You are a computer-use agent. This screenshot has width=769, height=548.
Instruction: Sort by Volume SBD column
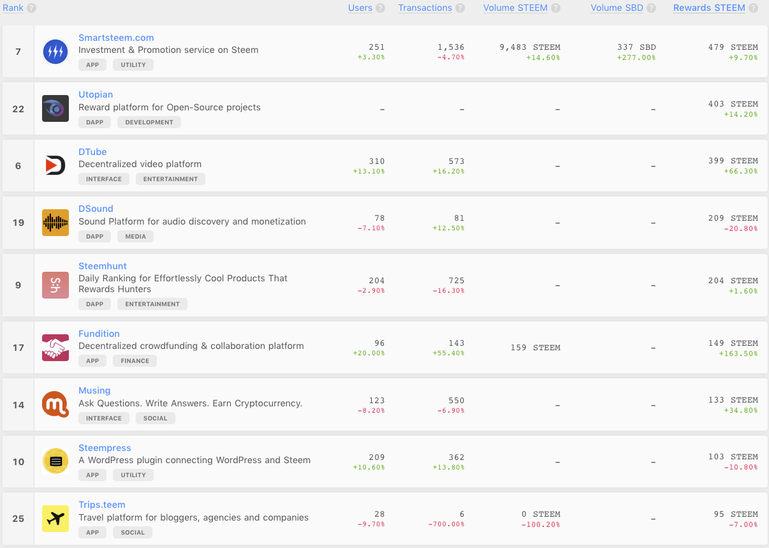(x=617, y=8)
